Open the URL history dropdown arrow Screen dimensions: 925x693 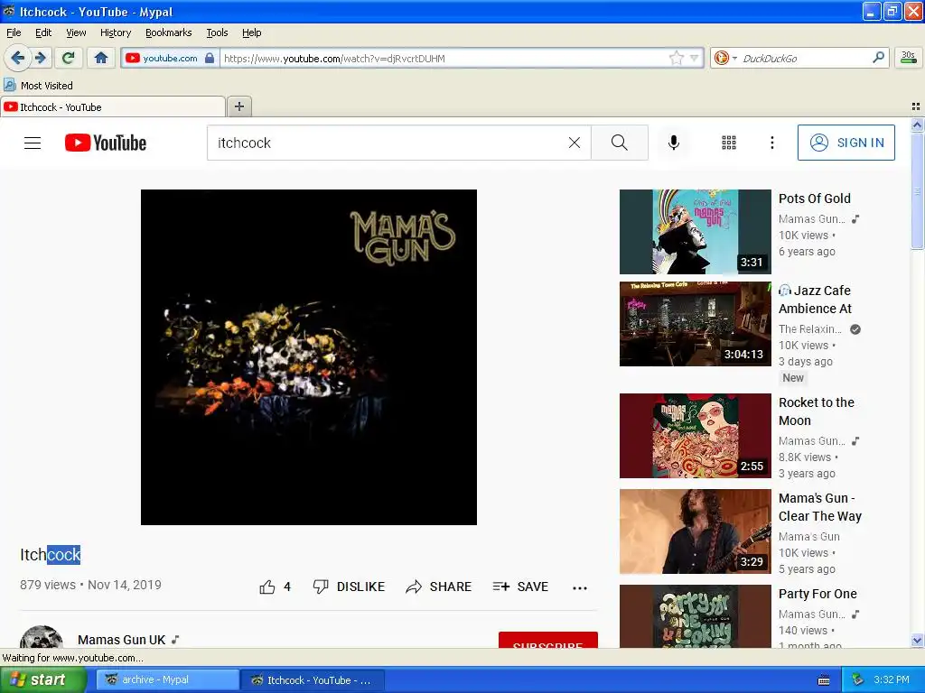(x=695, y=58)
